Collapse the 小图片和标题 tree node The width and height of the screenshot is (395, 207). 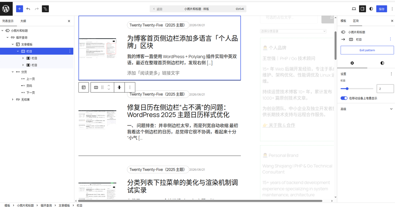tap(3, 31)
